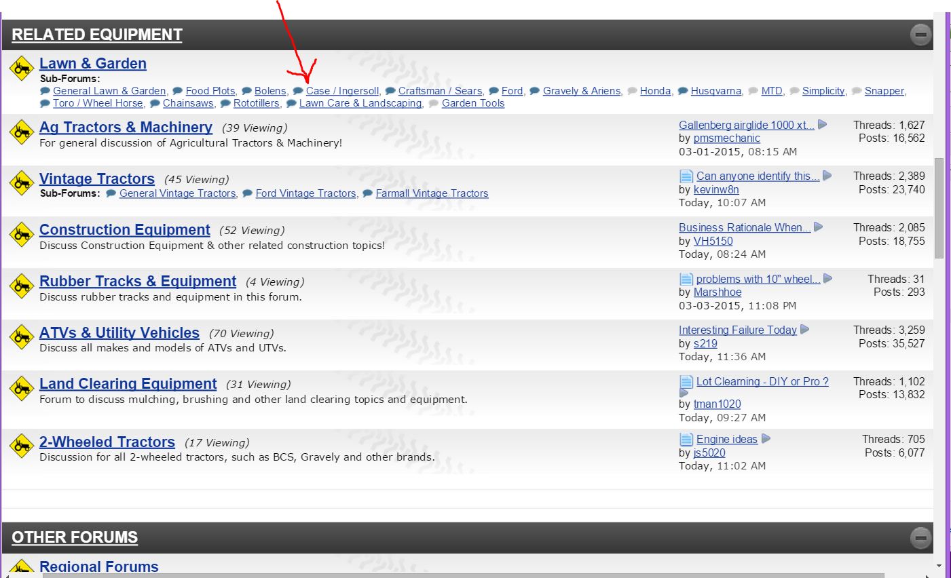Screen dimensions: 951x578
Task: Open 'Lot Clearning - DIY or Pro ?' thread
Action: click(x=762, y=381)
